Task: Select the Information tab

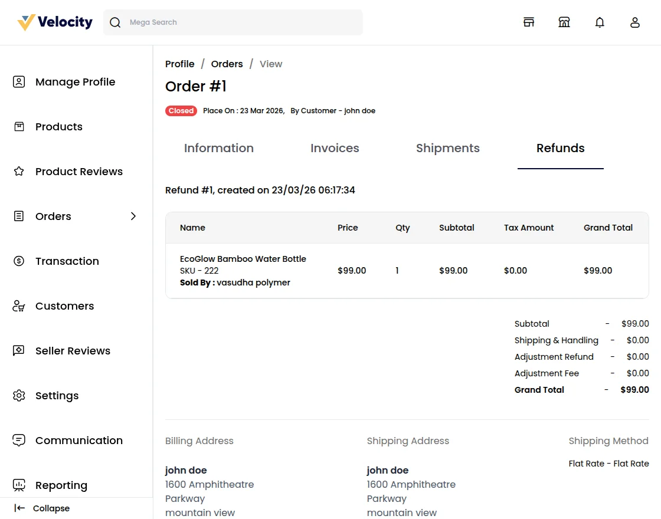Action: [x=219, y=148]
